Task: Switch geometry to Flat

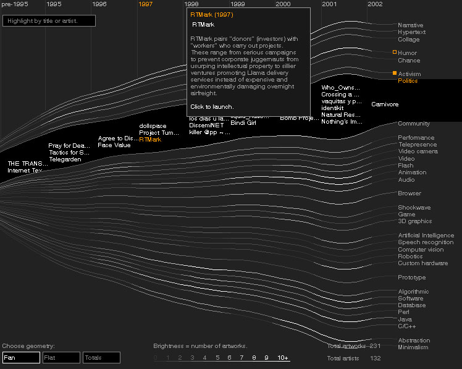Action: pyautogui.click(x=61, y=357)
